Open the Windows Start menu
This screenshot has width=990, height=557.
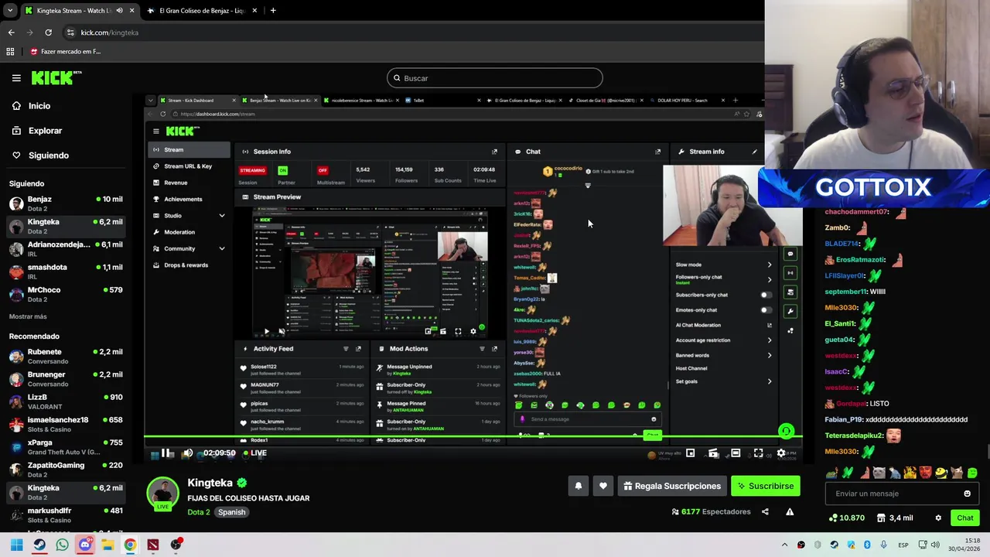click(16, 545)
